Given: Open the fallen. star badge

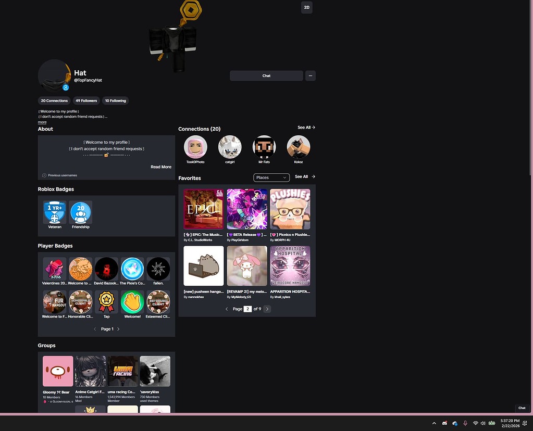Looking at the screenshot, I should pyautogui.click(x=158, y=269).
